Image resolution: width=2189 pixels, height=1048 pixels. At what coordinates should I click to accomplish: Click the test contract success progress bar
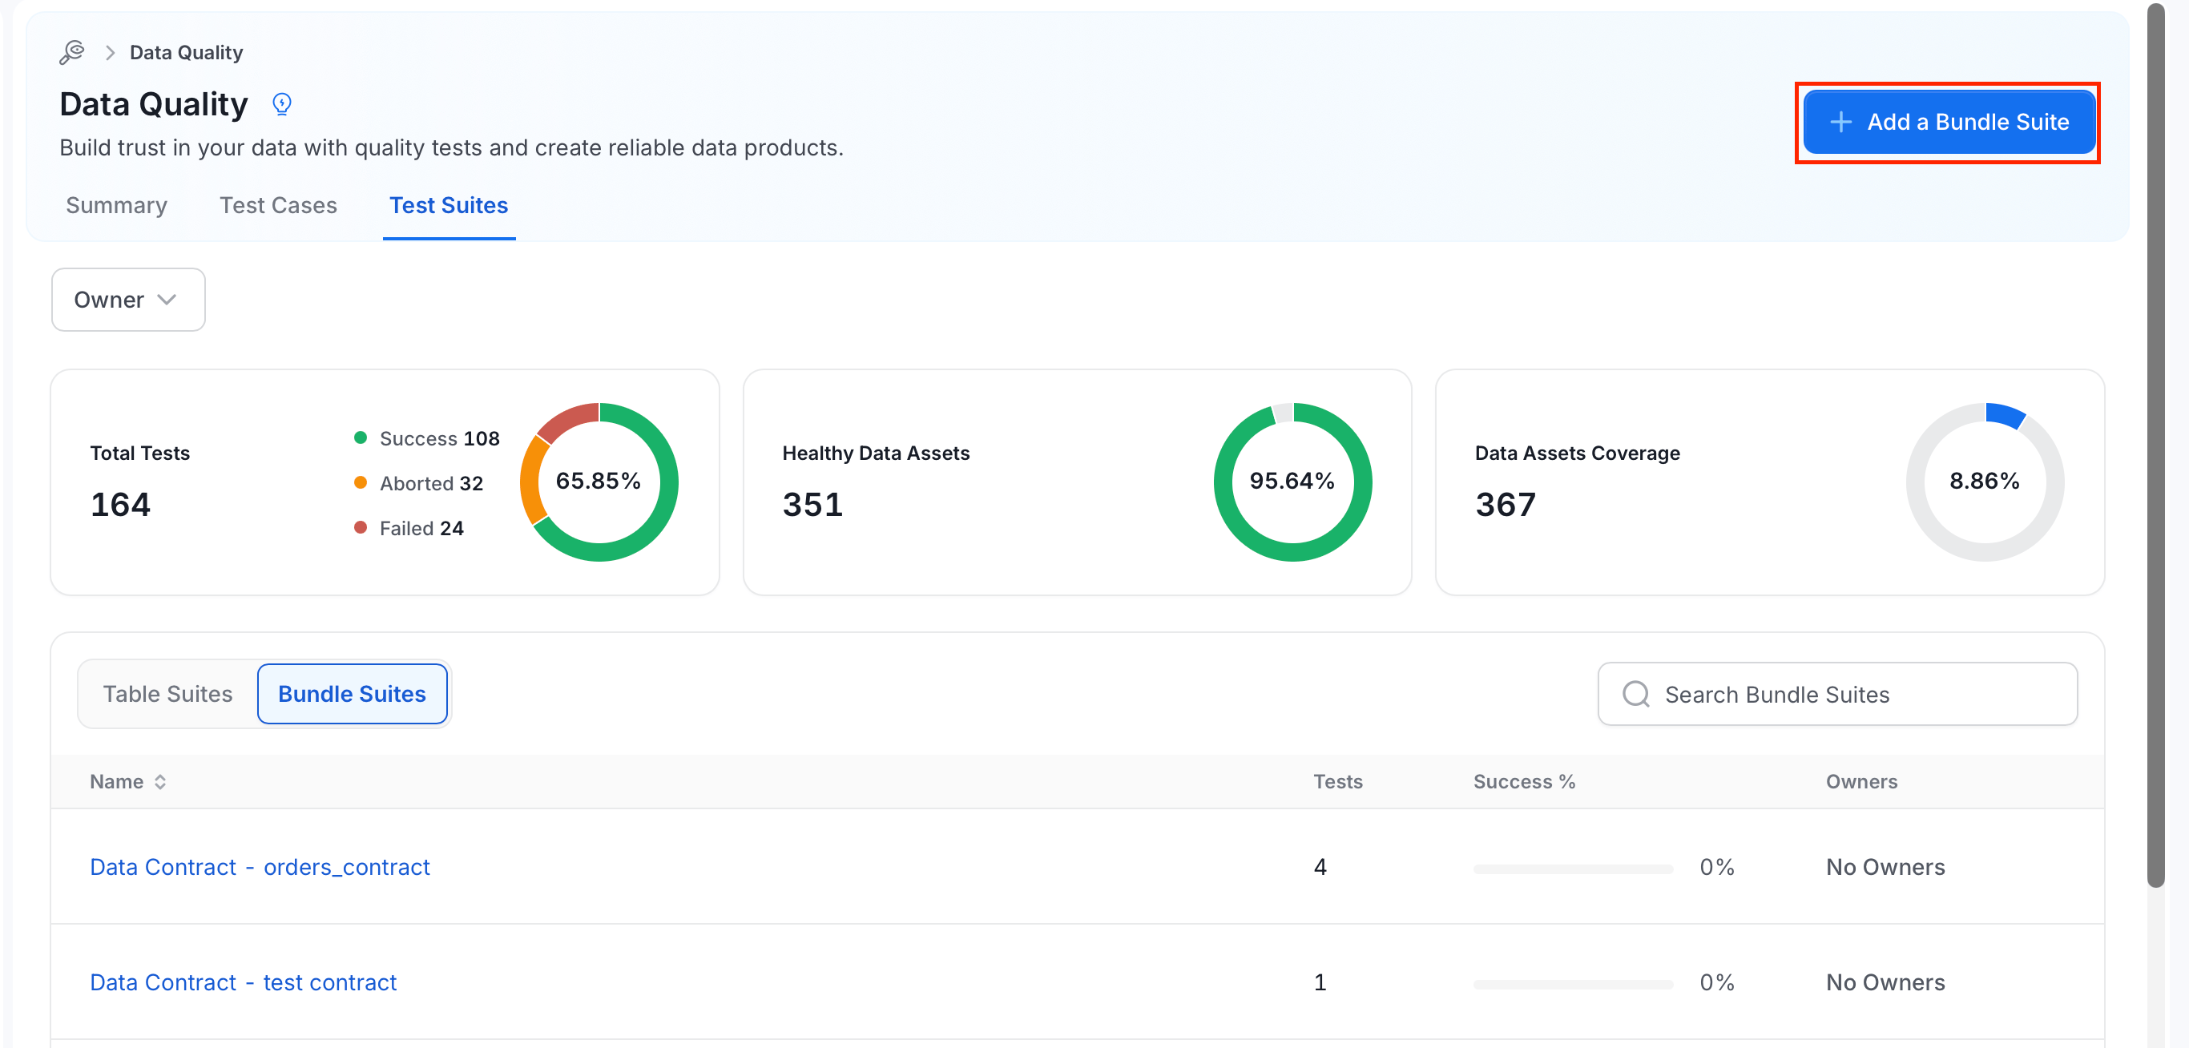(x=1573, y=984)
